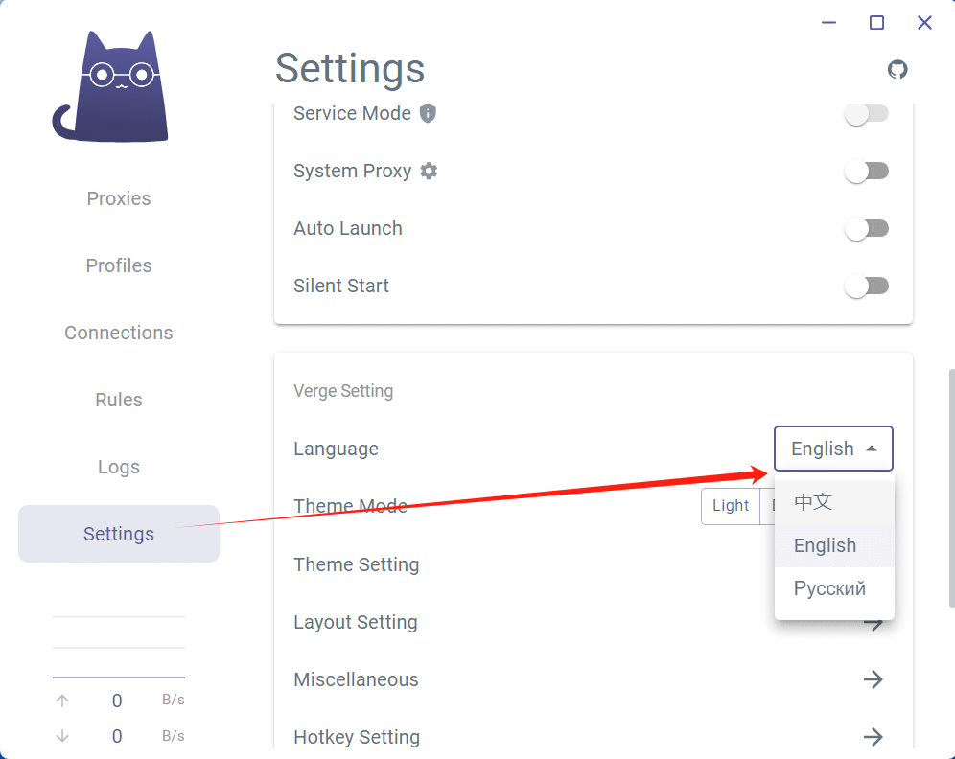Image resolution: width=955 pixels, height=759 pixels.
Task: Open the Proxies page
Action: click(x=119, y=198)
